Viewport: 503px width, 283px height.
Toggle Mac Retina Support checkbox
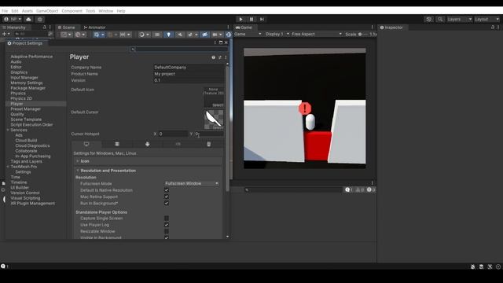point(167,197)
